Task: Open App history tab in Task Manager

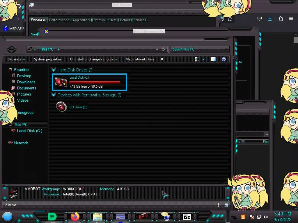Action: tap(81, 20)
